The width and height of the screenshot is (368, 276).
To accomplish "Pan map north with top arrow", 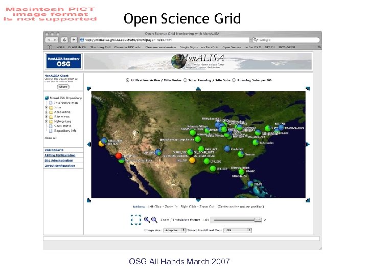I will [x=198, y=89].
